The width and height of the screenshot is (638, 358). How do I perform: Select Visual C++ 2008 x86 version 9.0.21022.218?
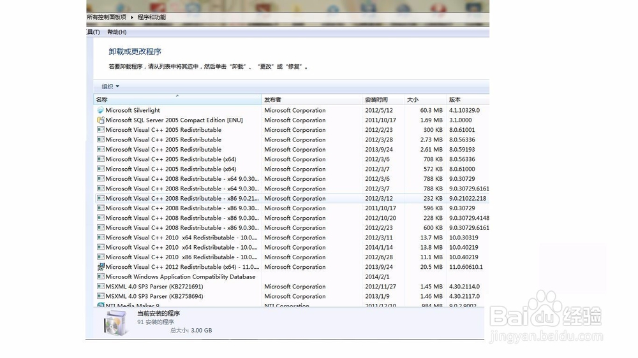(292, 198)
